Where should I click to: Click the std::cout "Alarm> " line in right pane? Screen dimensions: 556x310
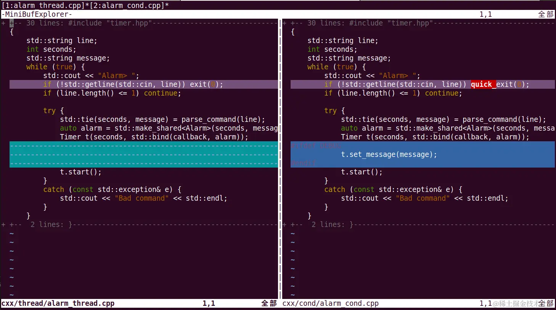tap(372, 75)
